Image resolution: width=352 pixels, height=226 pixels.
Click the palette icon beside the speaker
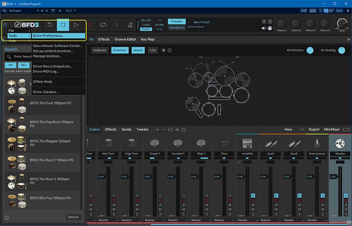(270, 28)
